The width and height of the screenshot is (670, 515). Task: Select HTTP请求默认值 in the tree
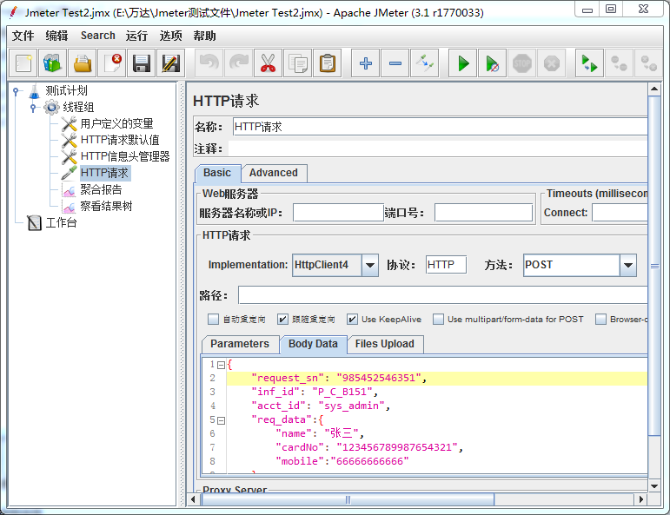[x=120, y=140]
